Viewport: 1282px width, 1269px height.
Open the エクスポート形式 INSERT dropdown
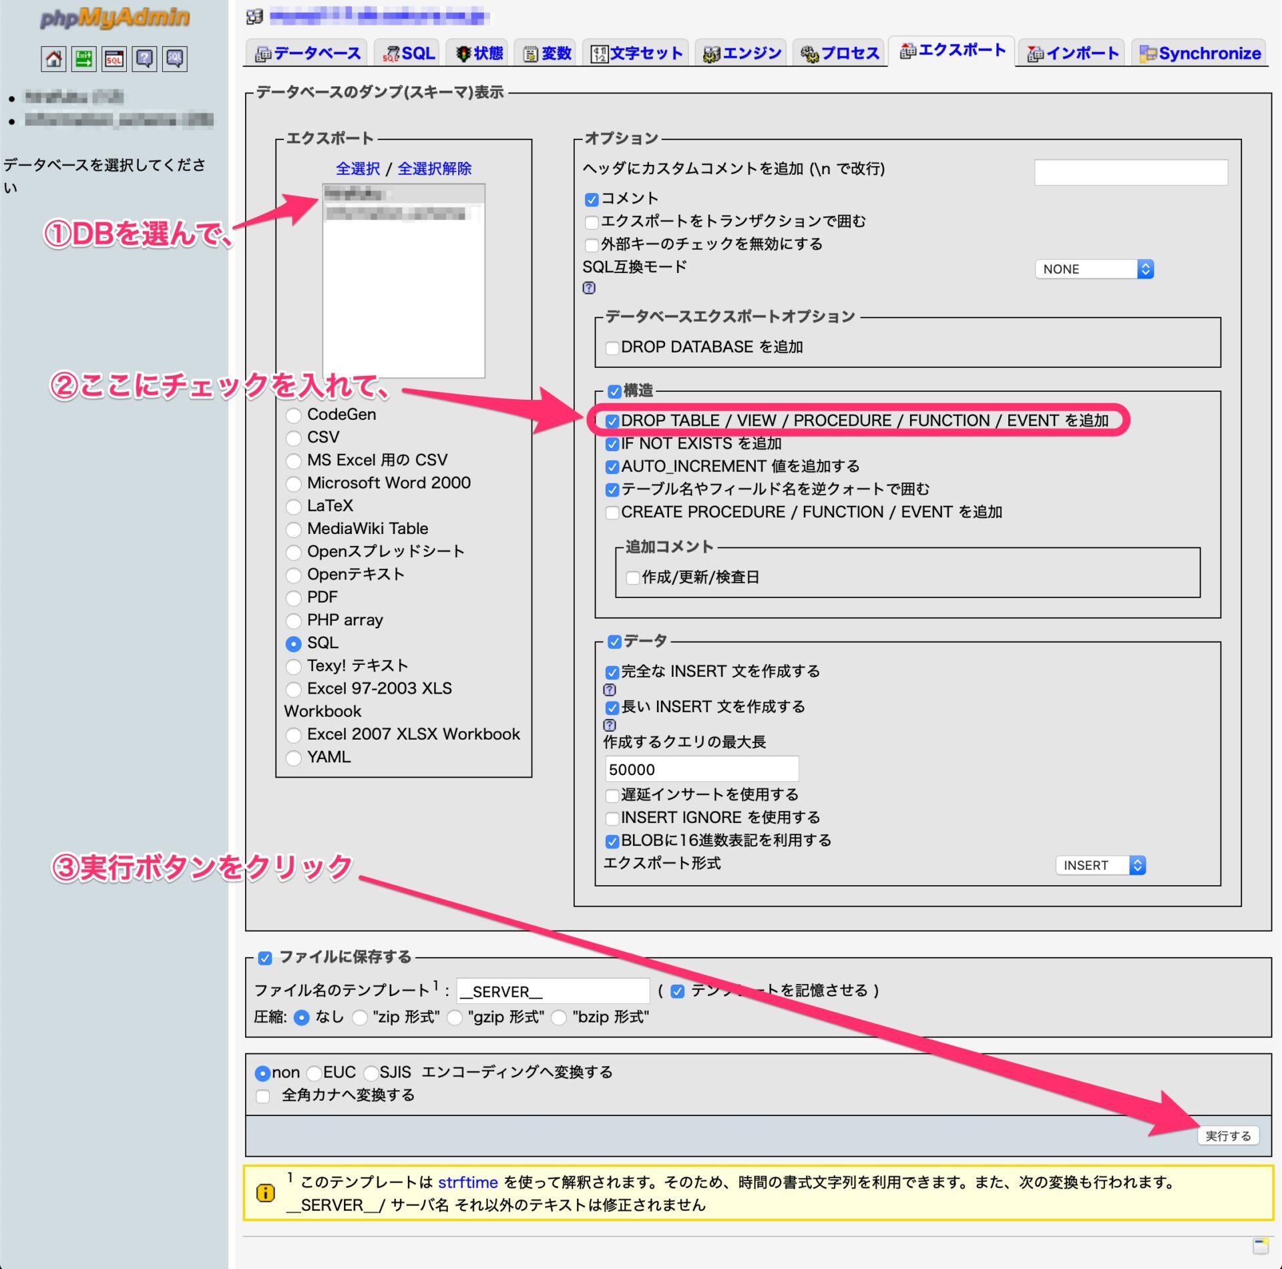[x=1100, y=865]
